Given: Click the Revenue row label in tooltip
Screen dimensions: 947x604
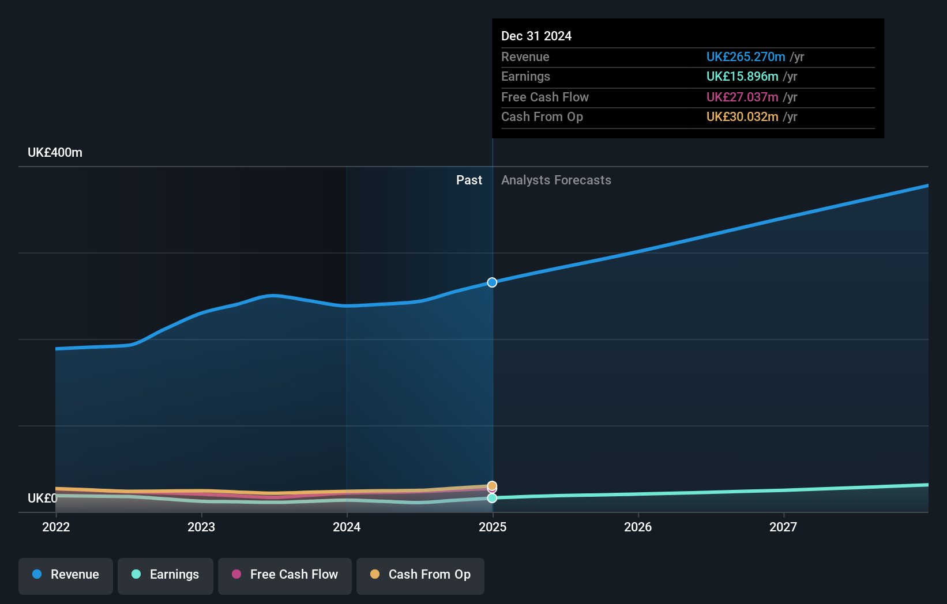Looking at the screenshot, I should click(525, 57).
